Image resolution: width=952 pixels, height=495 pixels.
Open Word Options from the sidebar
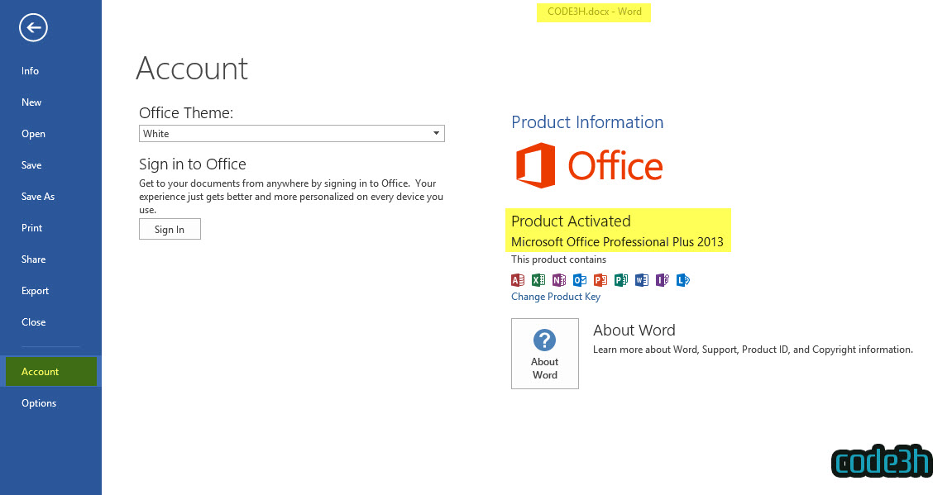pos(39,403)
